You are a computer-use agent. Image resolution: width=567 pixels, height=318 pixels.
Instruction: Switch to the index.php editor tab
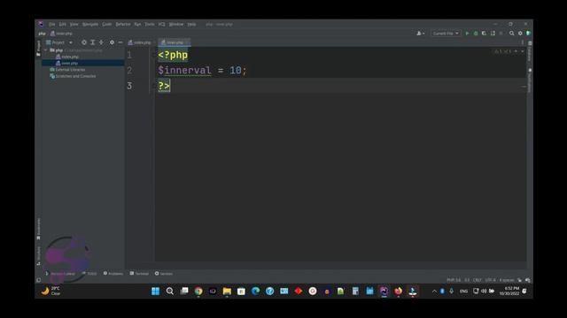tap(140, 42)
